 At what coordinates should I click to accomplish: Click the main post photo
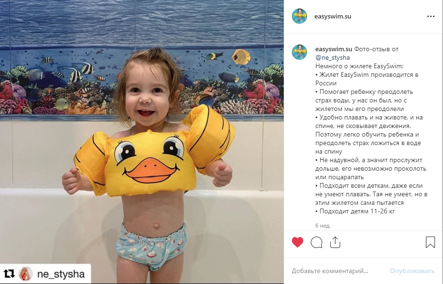click(142, 142)
